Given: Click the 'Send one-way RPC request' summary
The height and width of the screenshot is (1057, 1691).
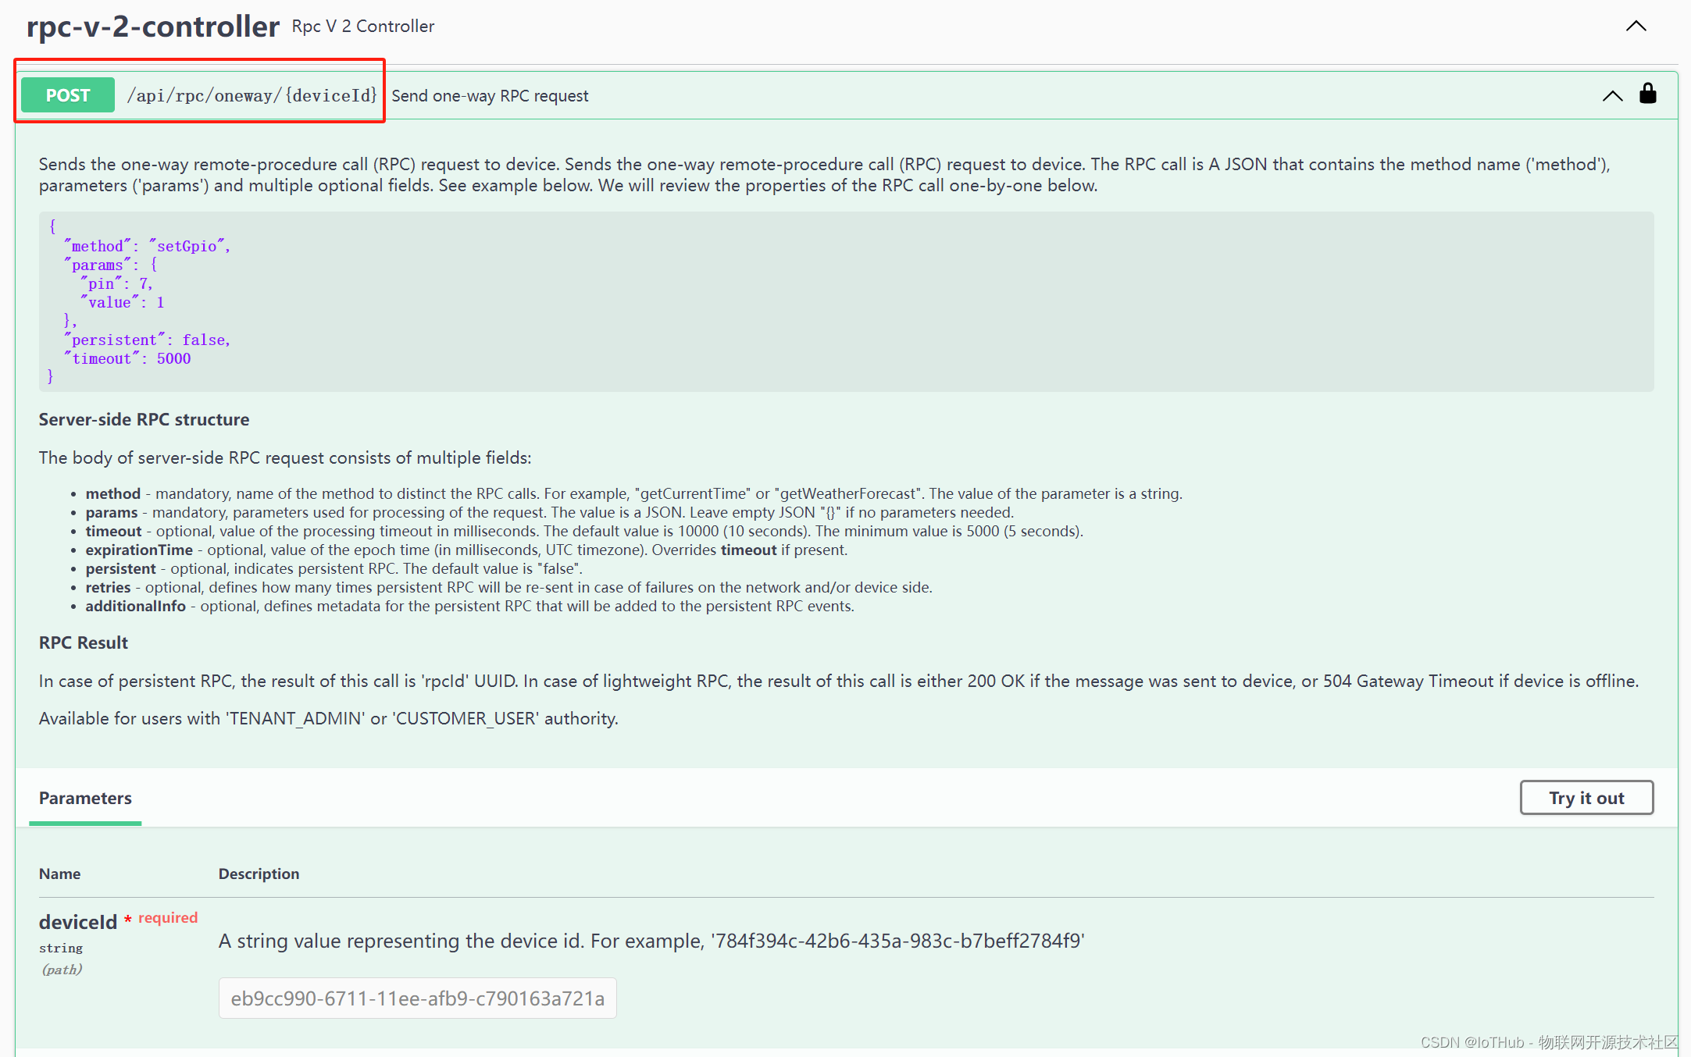Looking at the screenshot, I should [490, 95].
